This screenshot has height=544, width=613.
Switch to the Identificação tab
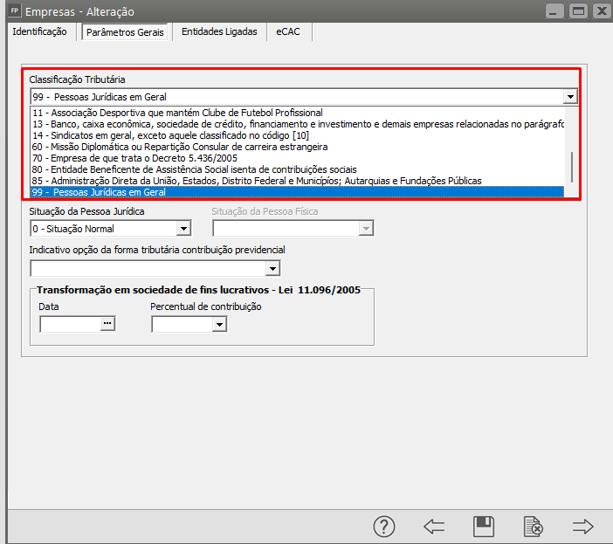coord(39,31)
